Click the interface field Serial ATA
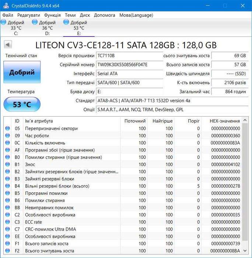Viewport: 252px width, 258px height. click(129, 73)
